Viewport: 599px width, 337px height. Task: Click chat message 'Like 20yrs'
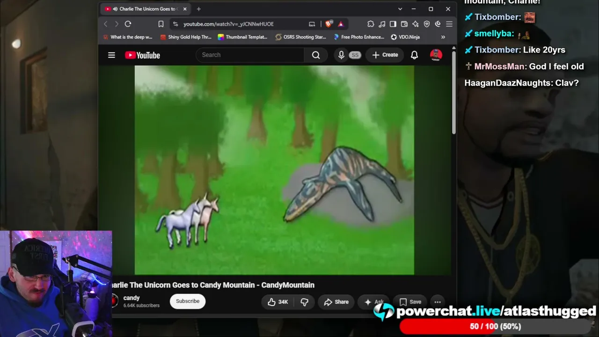click(544, 50)
